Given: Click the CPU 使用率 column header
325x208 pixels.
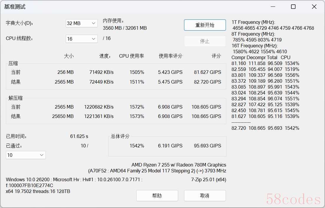Looking at the screenshot, I should pos(132,56).
